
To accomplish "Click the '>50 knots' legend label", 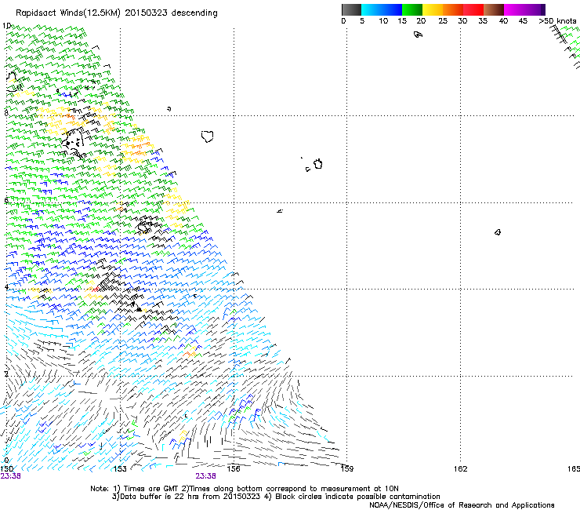I will (557, 21).
